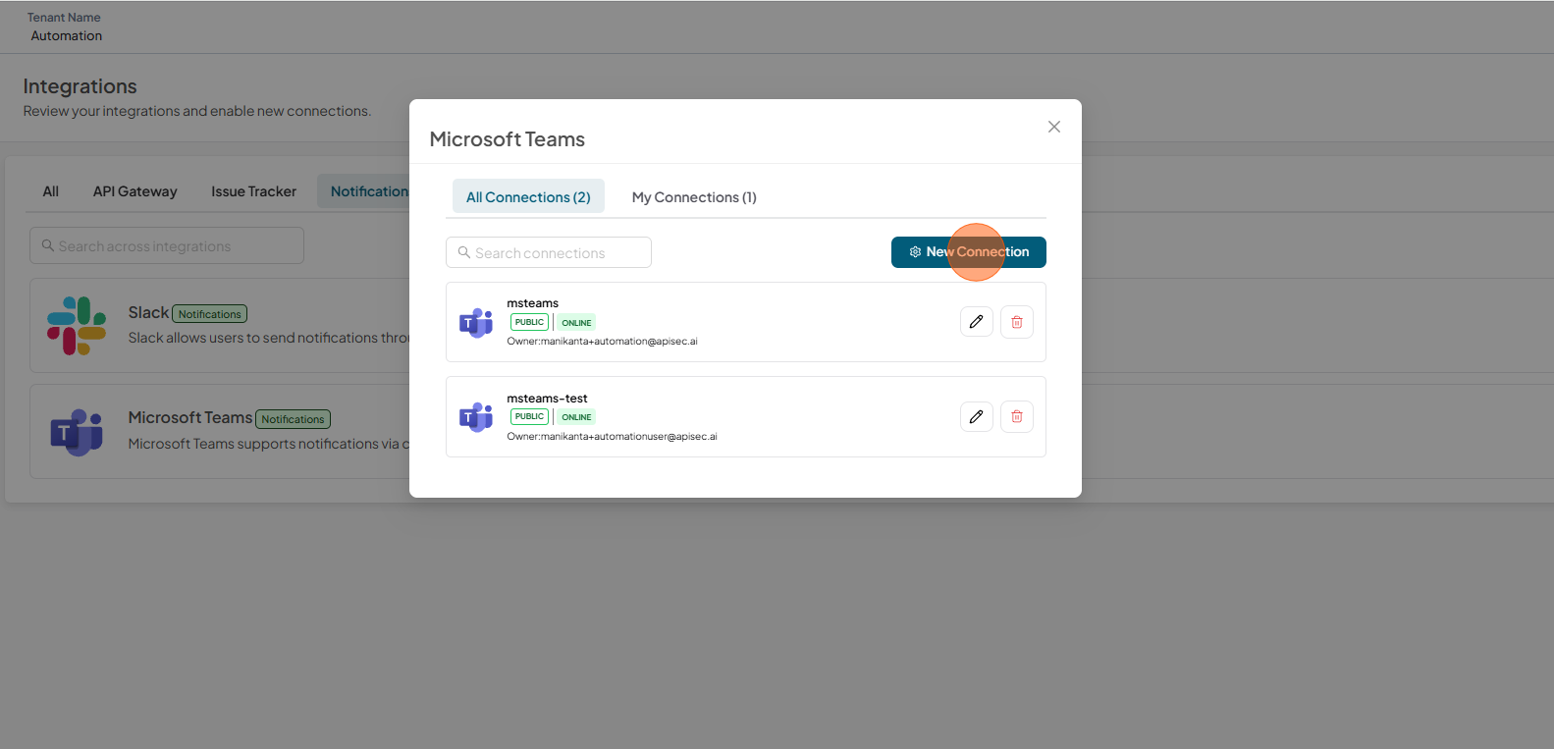Edit the msteams-test connection

[977, 417]
